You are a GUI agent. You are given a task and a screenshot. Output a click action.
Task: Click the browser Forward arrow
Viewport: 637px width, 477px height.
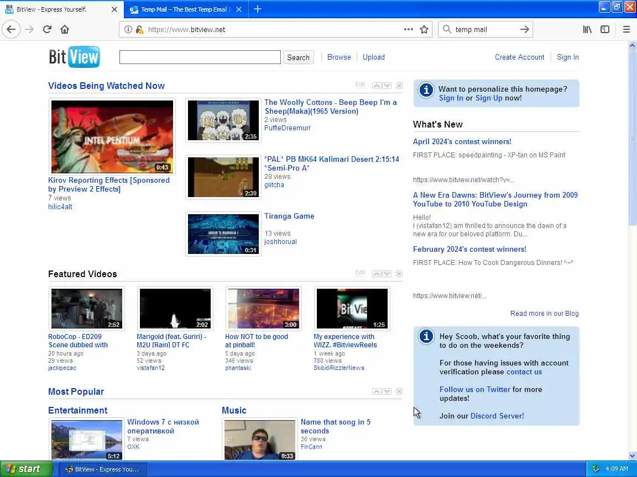tap(29, 29)
